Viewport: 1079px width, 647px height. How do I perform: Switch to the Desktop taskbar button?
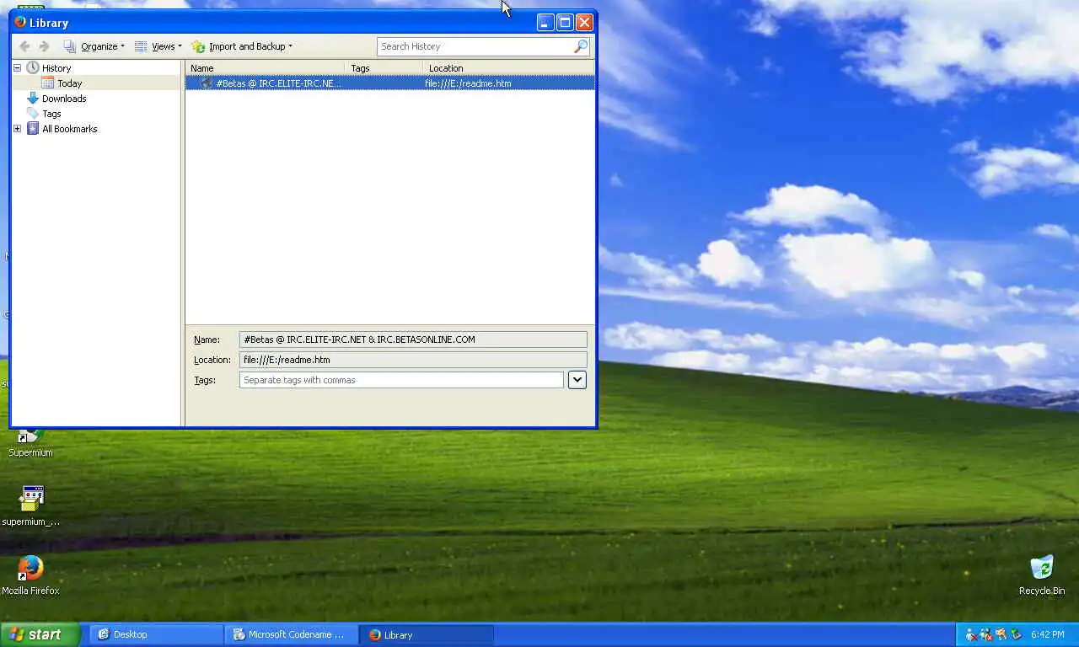point(156,634)
